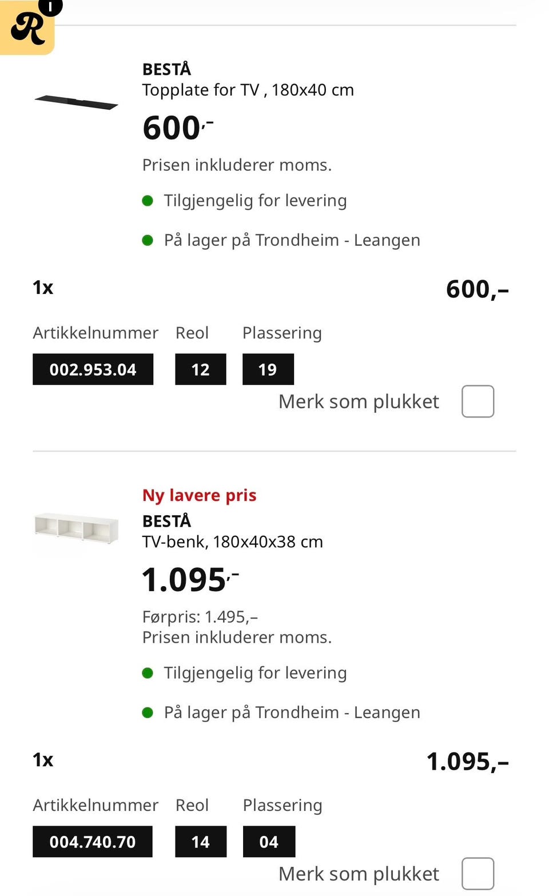Select article number 004.740.70
Viewport: 549px width, 896px height.
93,842
